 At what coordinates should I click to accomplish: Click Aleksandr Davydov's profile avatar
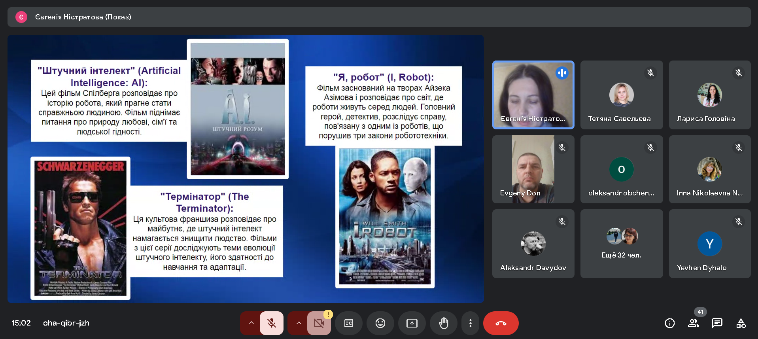coord(533,244)
